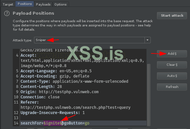
Task: Click the Referer URL search.php?test=query
Action: point(76,107)
